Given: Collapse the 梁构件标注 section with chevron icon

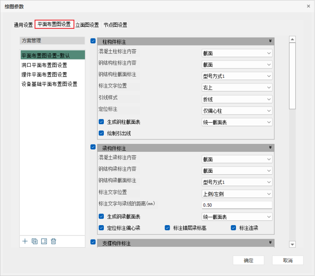Looking at the screenshot, I should coord(270,148).
